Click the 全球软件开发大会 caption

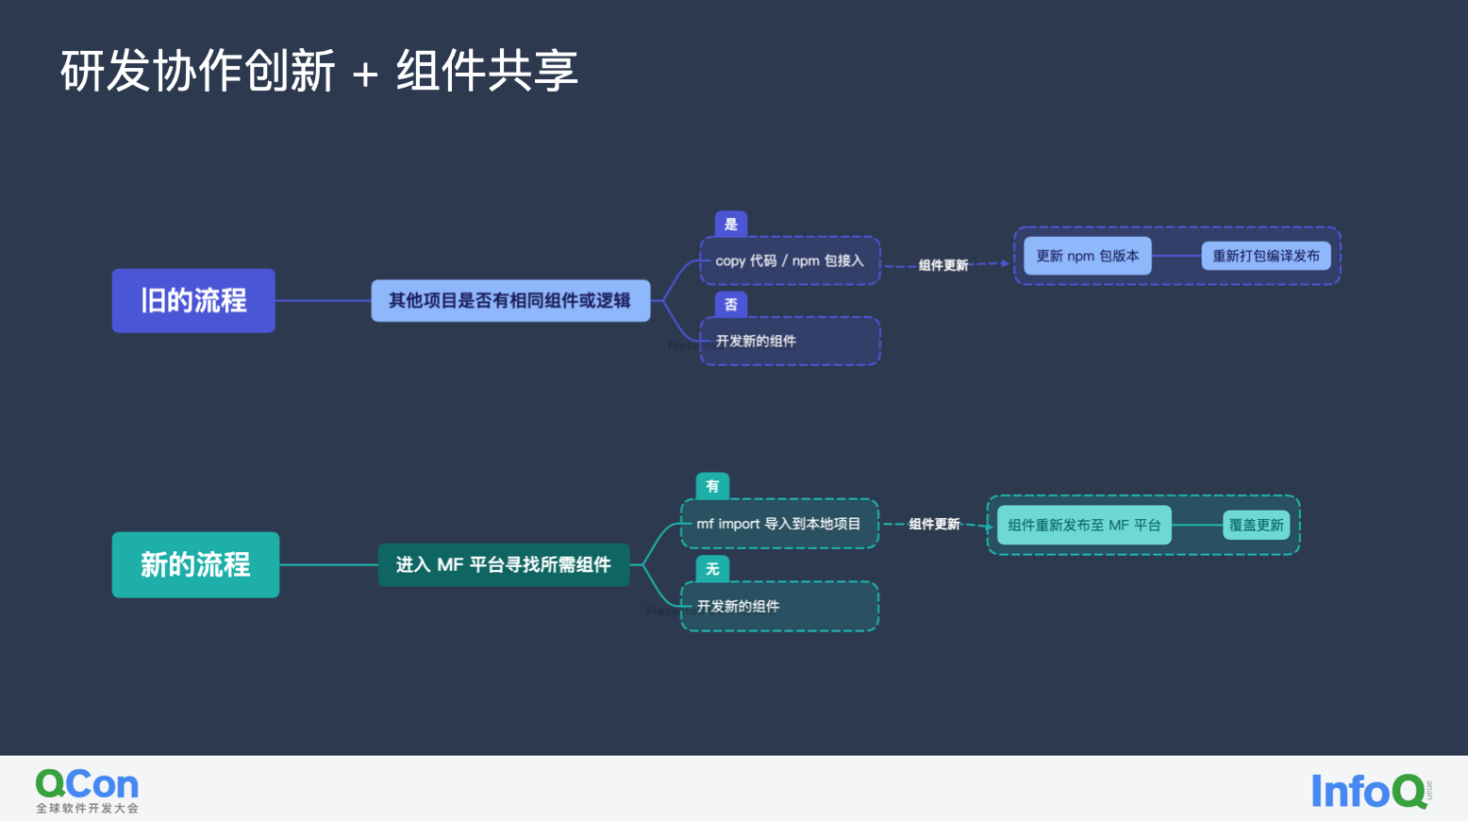point(87,809)
